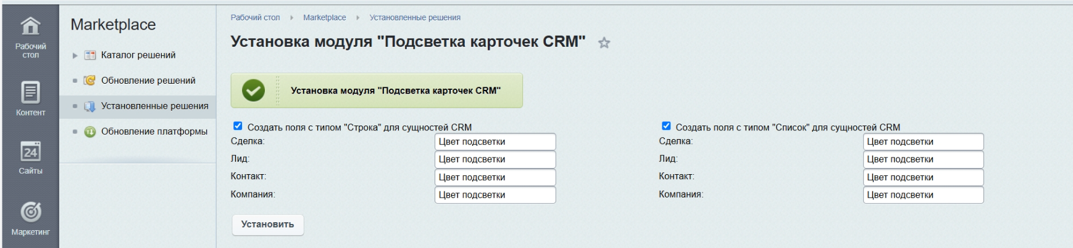This screenshot has height=248, width=1073.
Task: Open the Маркетинг target icon
Action: pyautogui.click(x=30, y=212)
